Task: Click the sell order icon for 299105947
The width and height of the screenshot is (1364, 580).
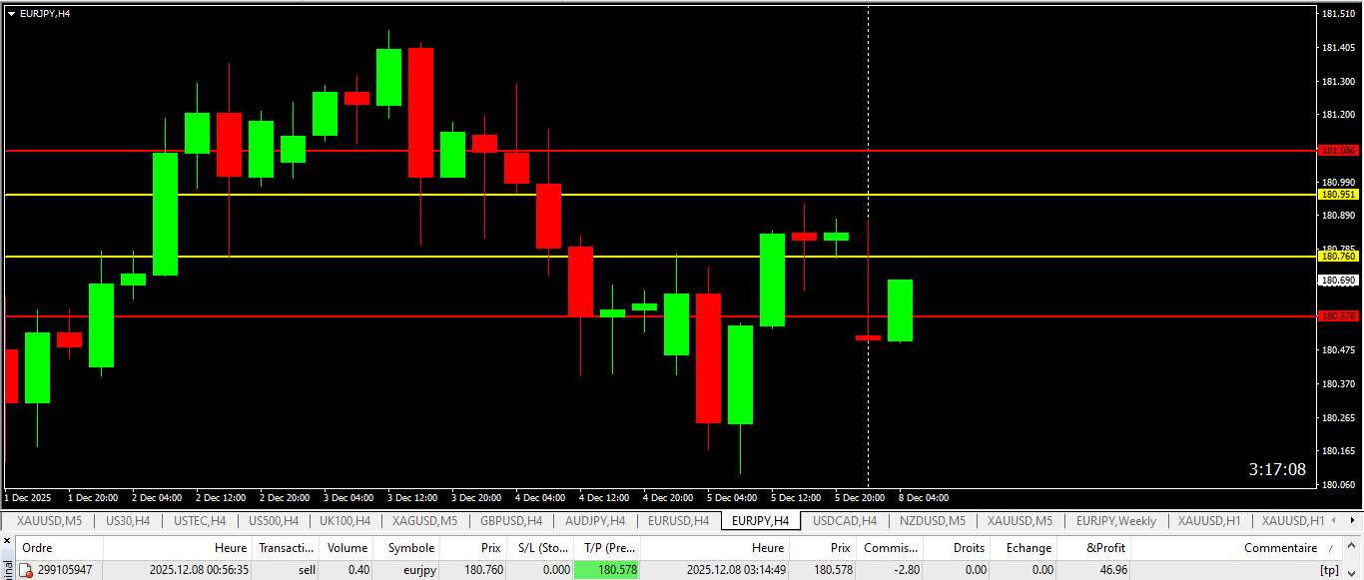Action: point(27,570)
